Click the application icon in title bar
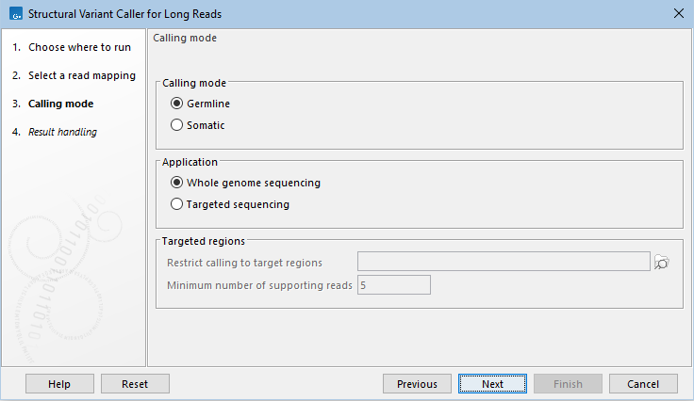This screenshot has height=401, width=694. tap(12, 13)
